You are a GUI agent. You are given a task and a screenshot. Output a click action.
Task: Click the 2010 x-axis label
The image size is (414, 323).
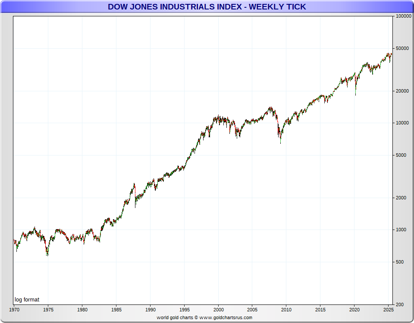click(x=286, y=310)
